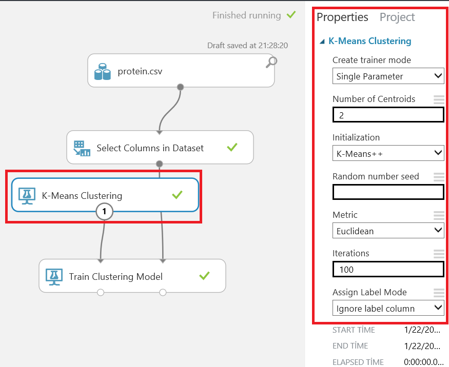Open the Assign Label Mode dropdown
Screen dimensions: 449x367
pos(388,308)
